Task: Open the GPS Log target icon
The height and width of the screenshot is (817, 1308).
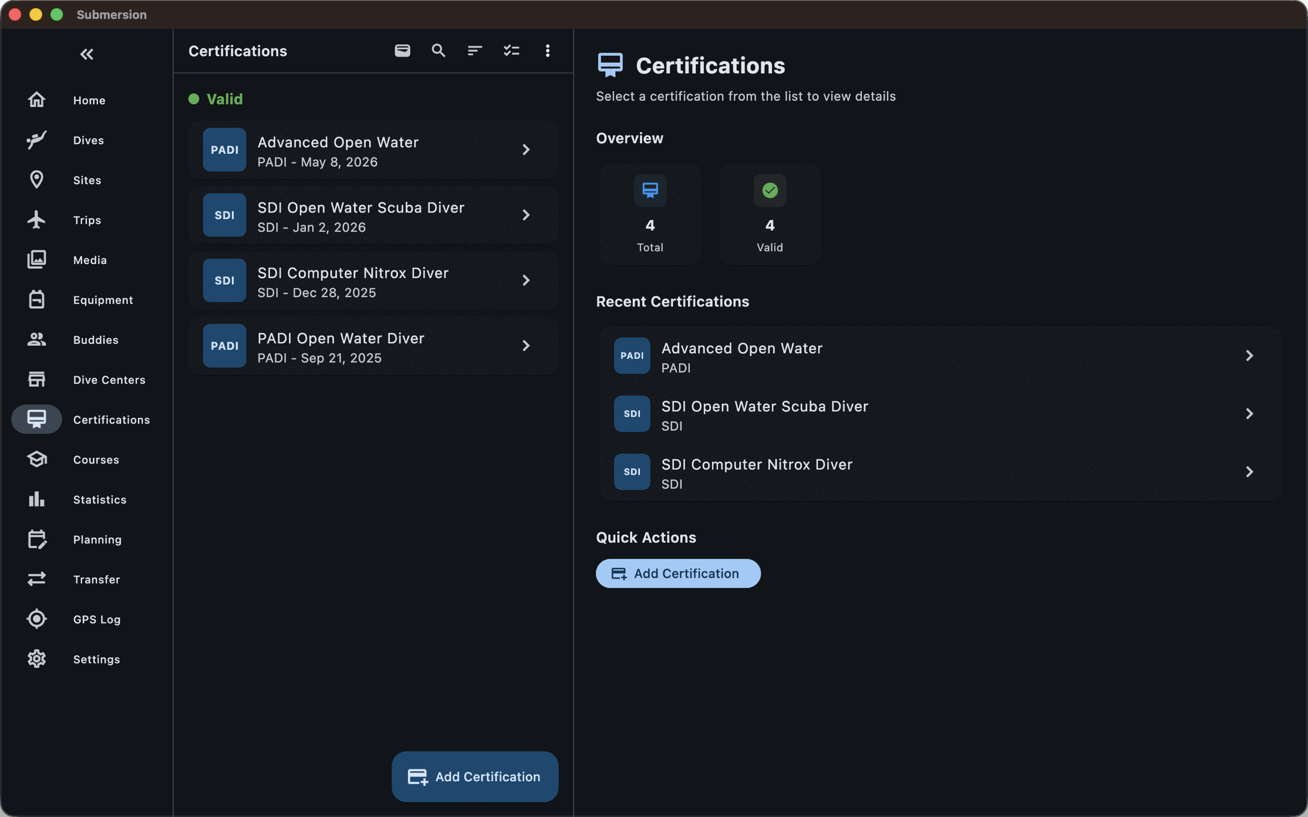Action: pyautogui.click(x=36, y=619)
